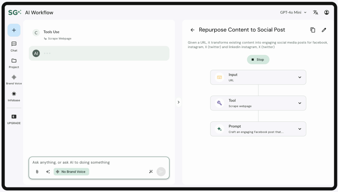This screenshot has height=192, width=338.
Task: Open the GPT-4o Mini model dropdown
Action: tap(293, 13)
